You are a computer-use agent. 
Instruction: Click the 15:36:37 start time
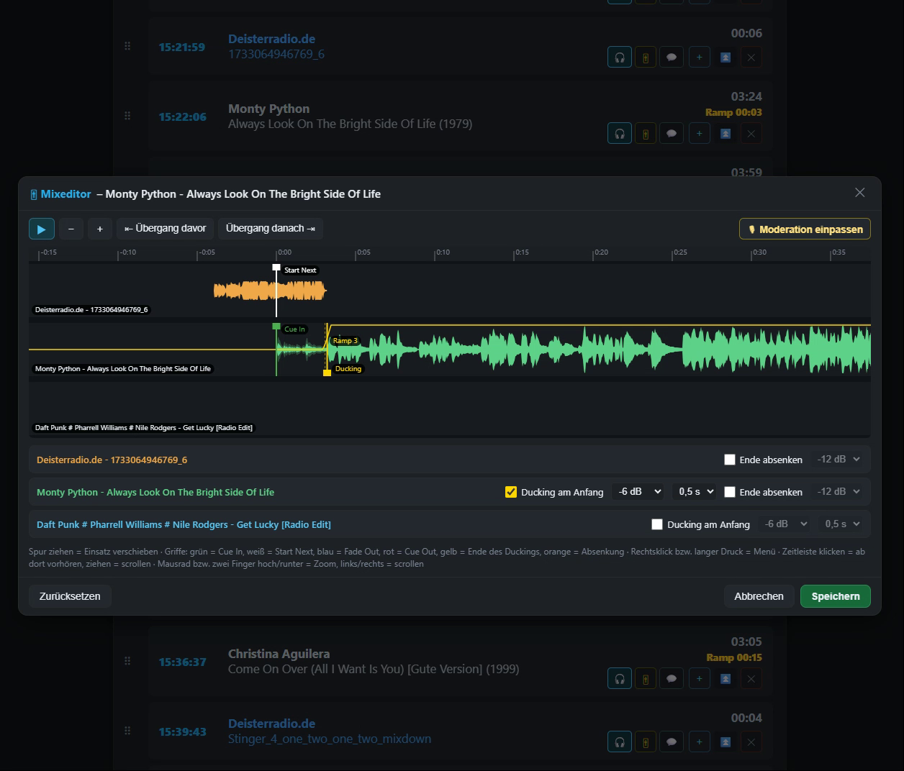point(183,662)
